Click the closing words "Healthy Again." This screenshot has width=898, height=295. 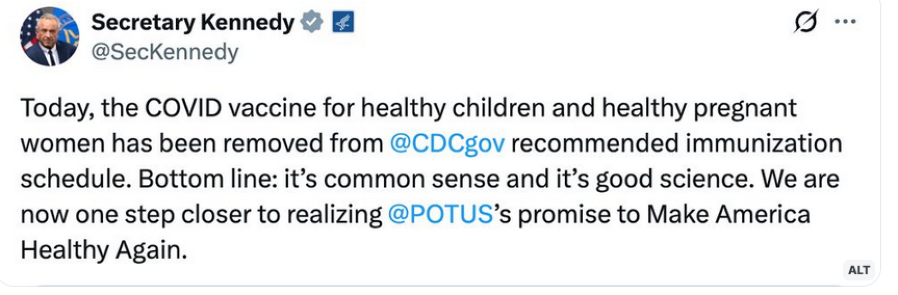pyautogui.click(x=104, y=250)
